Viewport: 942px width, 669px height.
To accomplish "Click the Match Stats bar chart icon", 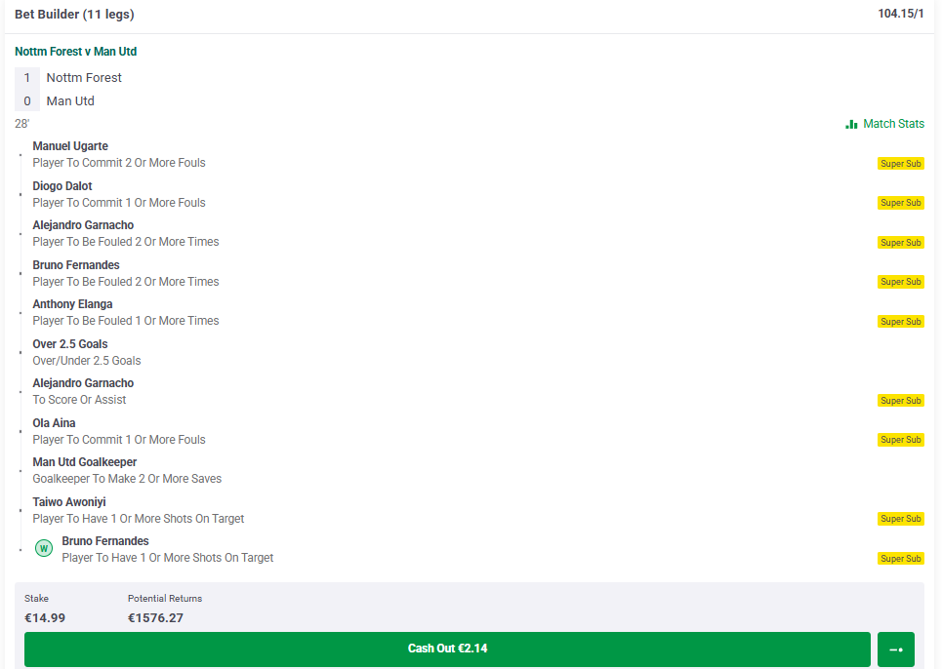I will click(x=851, y=124).
